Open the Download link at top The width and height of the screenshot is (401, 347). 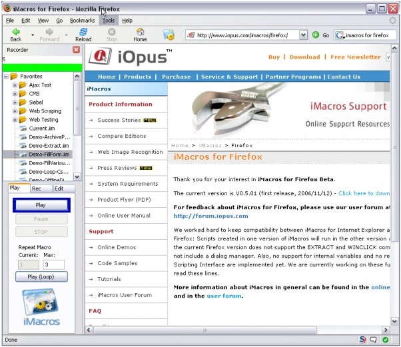(x=304, y=57)
